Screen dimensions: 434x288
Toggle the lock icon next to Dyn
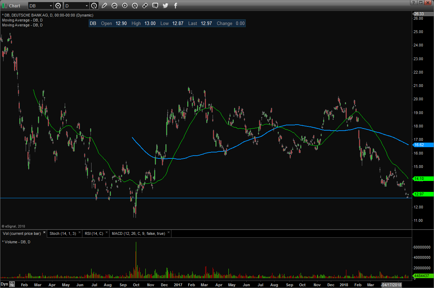coord(12,284)
